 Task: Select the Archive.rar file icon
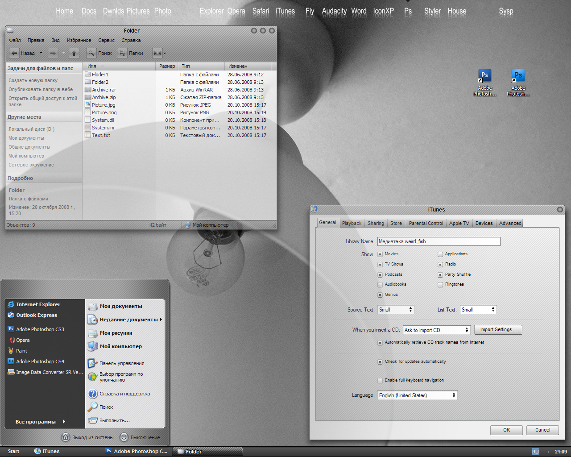88,90
